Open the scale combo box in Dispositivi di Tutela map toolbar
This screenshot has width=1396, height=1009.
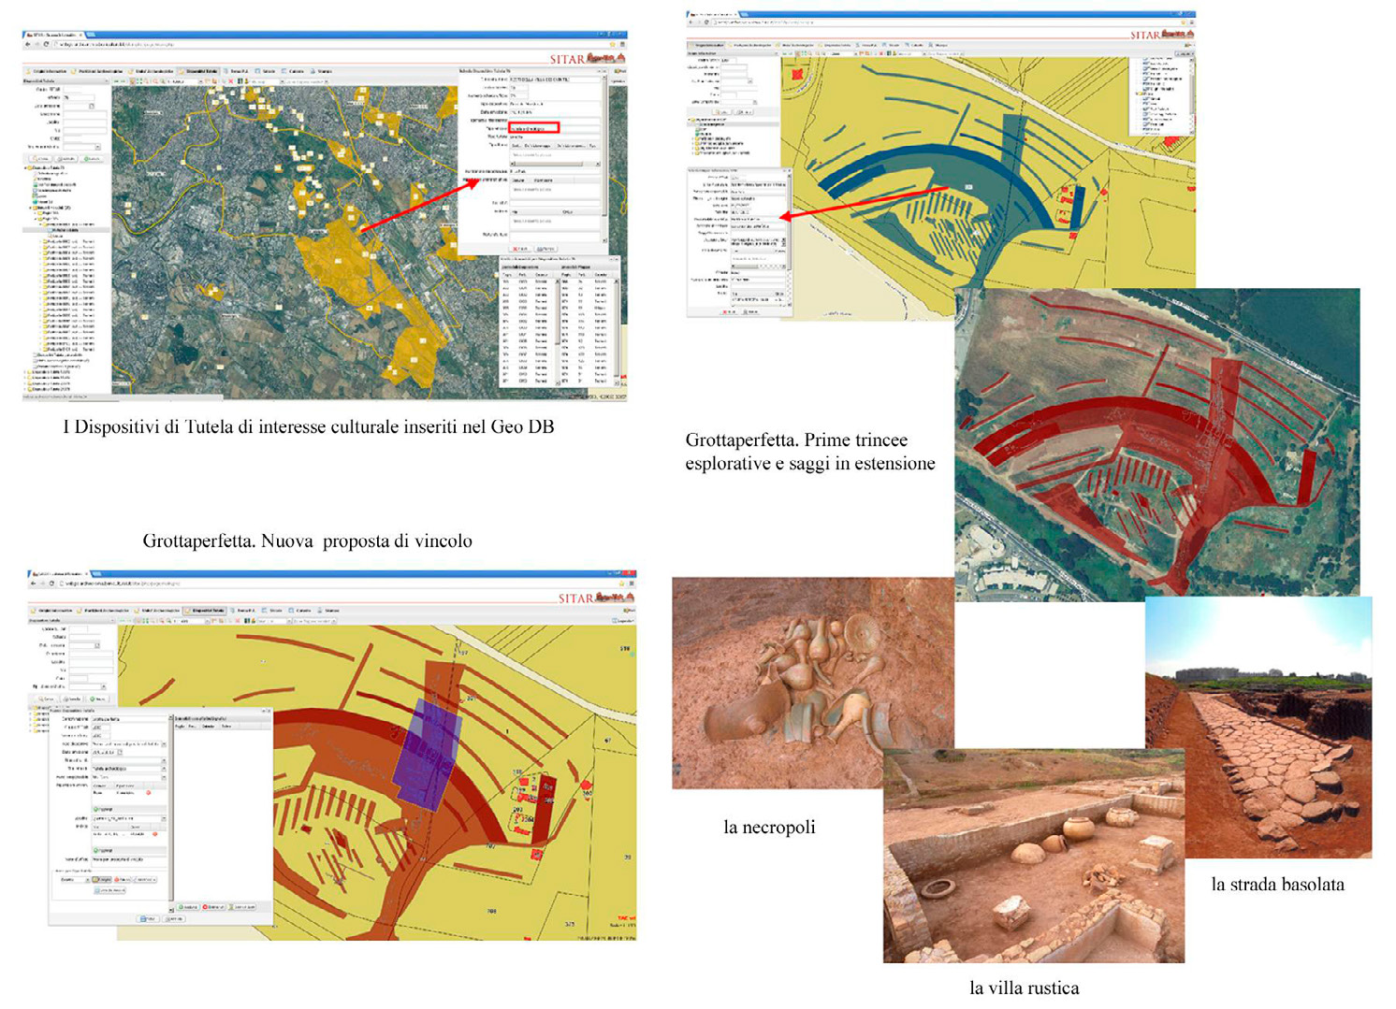coord(184,81)
